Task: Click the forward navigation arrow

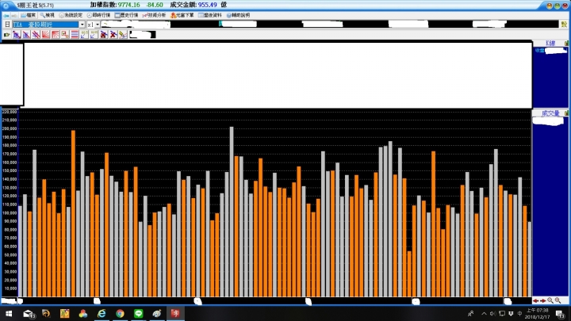Action: [x=13, y=16]
